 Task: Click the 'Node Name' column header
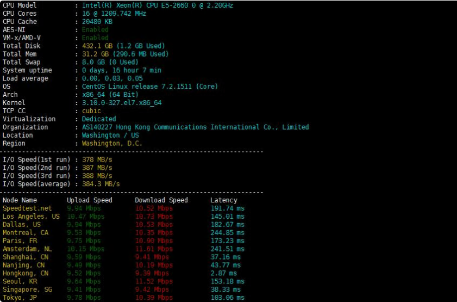tap(20, 200)
